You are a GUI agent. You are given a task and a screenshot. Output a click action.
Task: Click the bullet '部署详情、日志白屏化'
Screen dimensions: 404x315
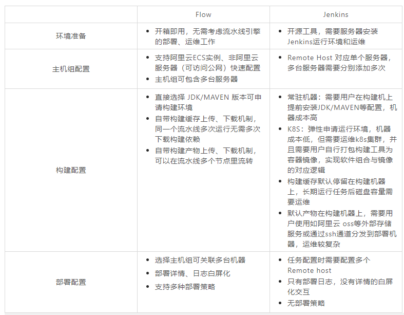click(193, 273)
